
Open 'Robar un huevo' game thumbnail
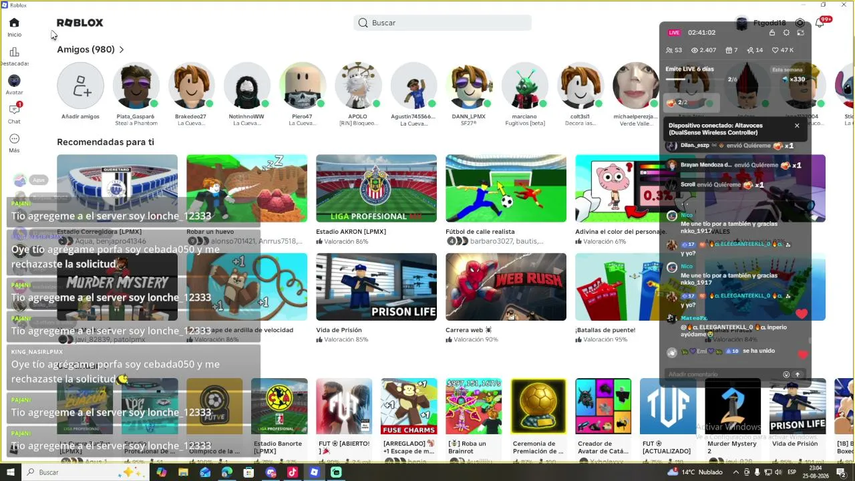pyautogui.click(x=246, y=188)
